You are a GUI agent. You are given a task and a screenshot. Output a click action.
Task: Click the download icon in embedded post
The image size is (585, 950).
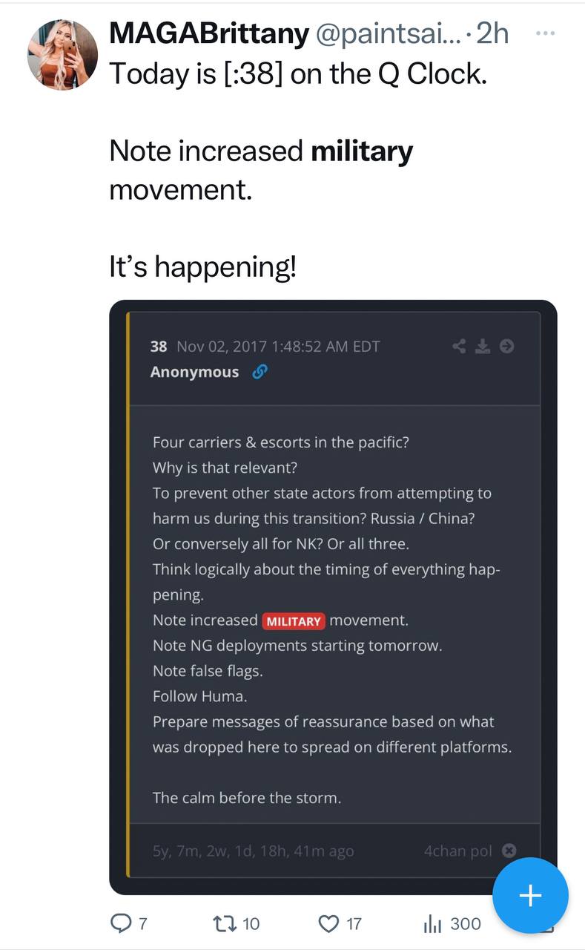click(483, 346)
